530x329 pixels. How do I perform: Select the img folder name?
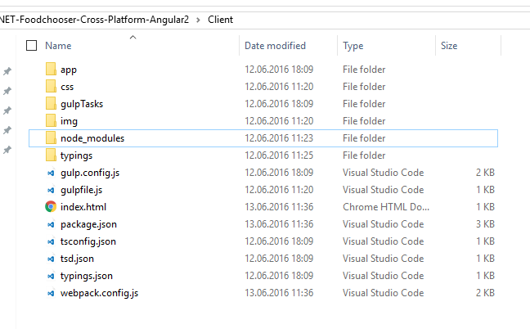coord(69,121)
